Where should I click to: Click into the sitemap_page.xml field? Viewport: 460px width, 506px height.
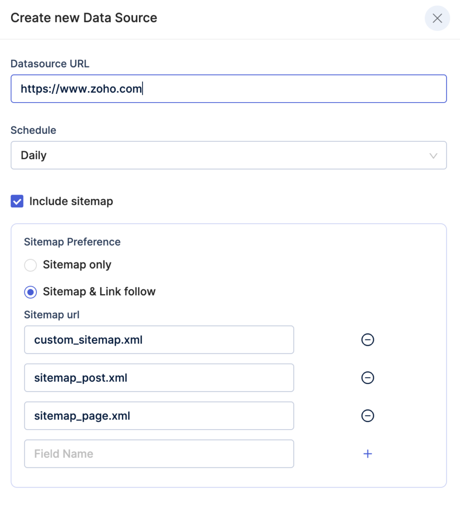(x=159, y=416)
